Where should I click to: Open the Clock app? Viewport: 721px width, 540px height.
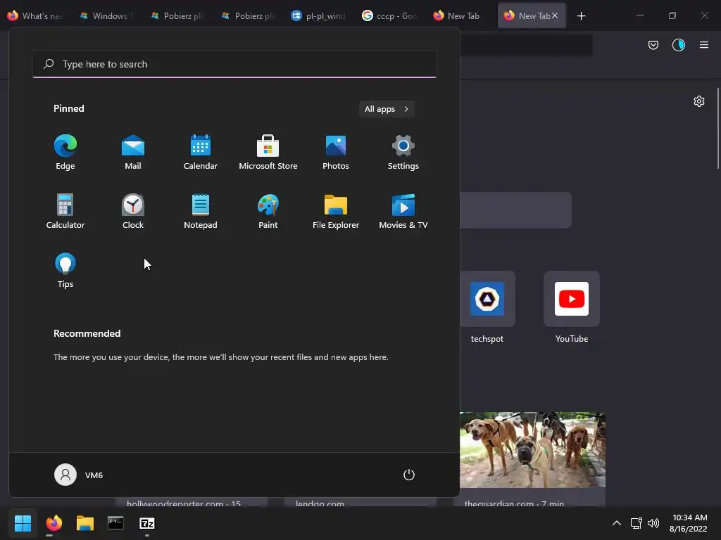point(133,211)
